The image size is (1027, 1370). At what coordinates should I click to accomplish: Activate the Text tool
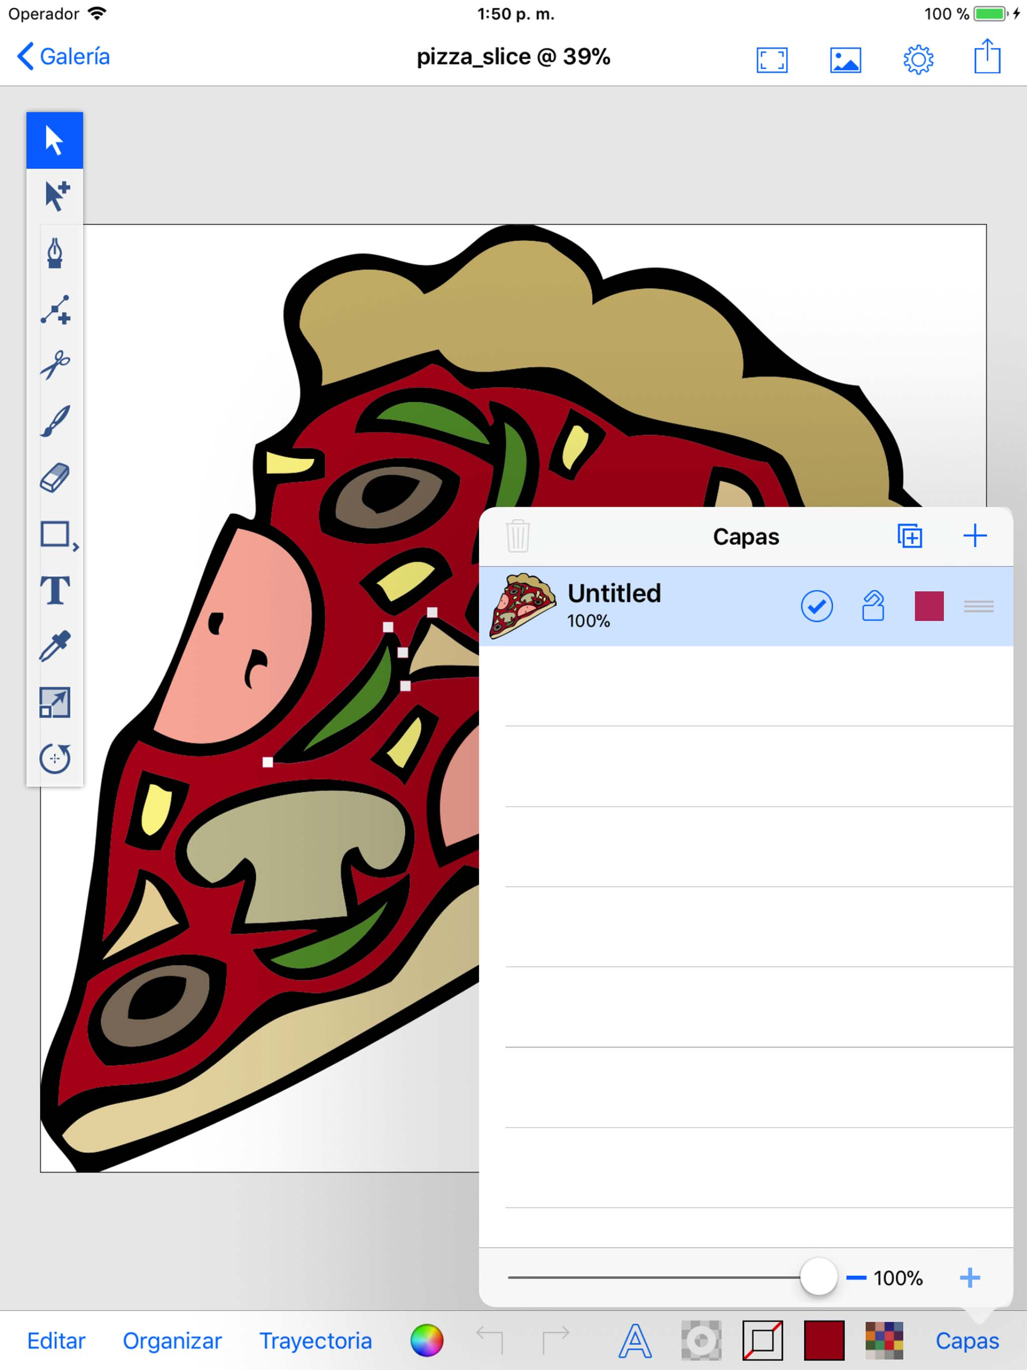tap(55, 590)
